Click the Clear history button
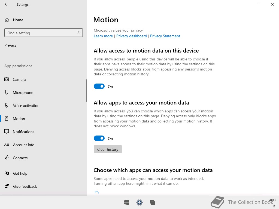The image size is (279, 209). pyautogui.click(x=108, y=149)
